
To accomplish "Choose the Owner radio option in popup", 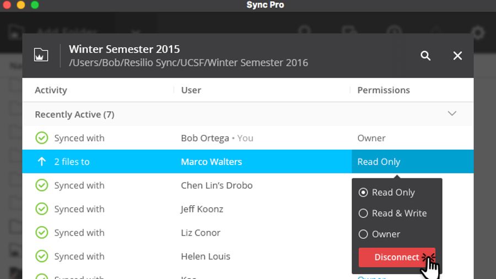I will coord(363,234).
